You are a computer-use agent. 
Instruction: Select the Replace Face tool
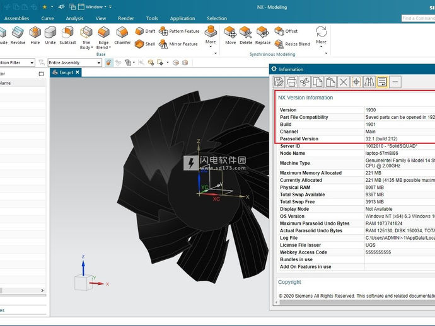coord(263,35)
